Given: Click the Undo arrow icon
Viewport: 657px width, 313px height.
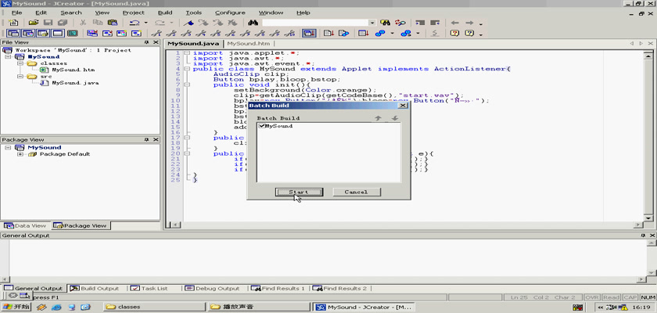Looking at the screenshot, I should coord(135,23).
